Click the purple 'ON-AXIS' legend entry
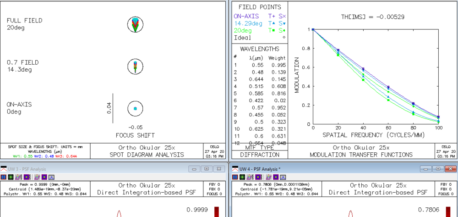The image size is (458, 217). click(246, 16)
